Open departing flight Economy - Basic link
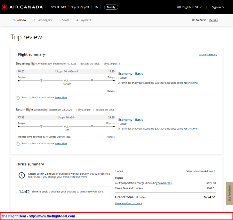Image resolution: width=233 pixels, height=220 pixels. [x=131, y=74]
